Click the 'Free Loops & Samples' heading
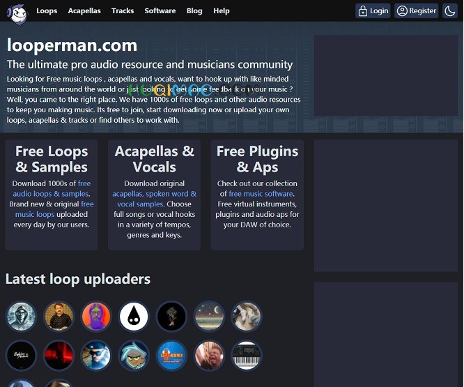The height and width of the screenshot is (387, 464). coord(52,159)
